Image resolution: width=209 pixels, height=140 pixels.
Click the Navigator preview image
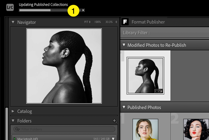click(x=64, y=66)
